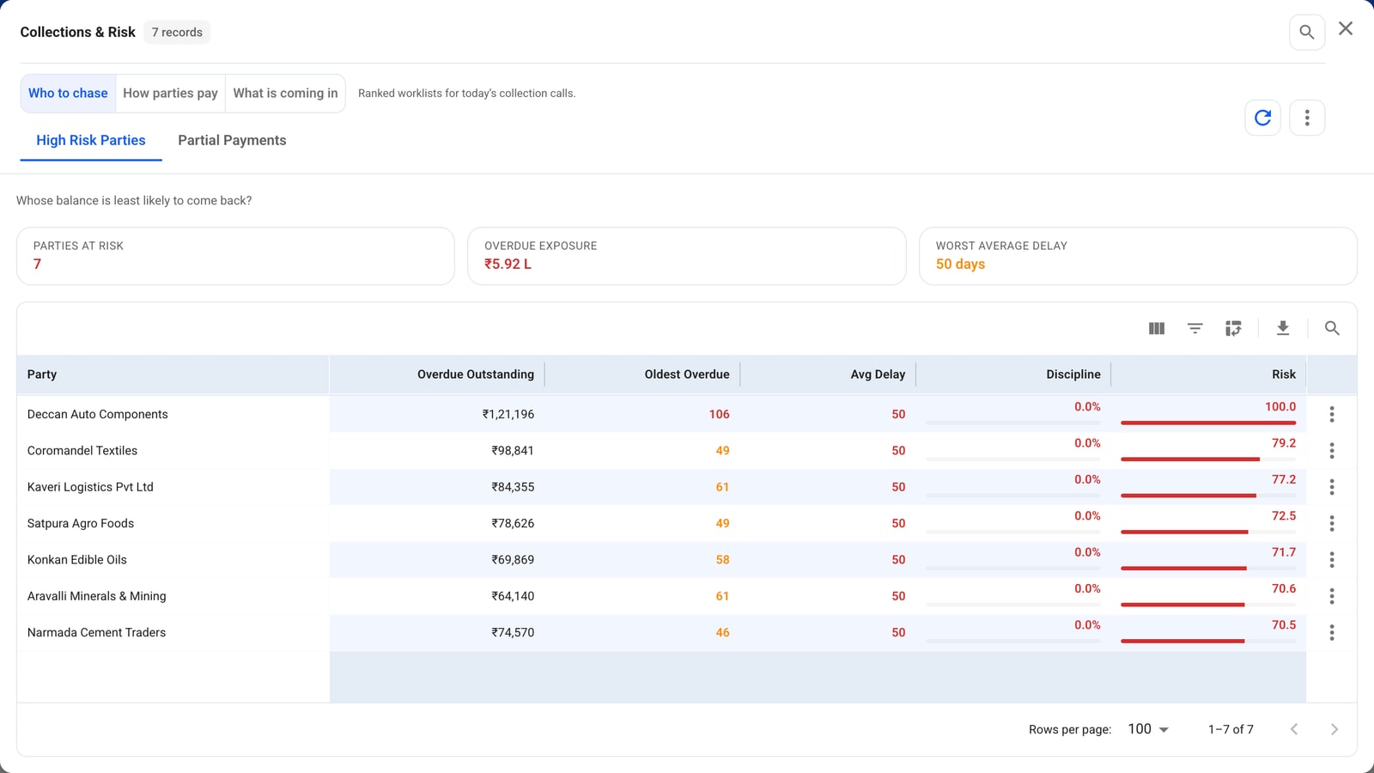The height and width of the screenshot is (773, 1374).
Task: Close the Collections & Risk dialog
Action: click(1346, 29)
